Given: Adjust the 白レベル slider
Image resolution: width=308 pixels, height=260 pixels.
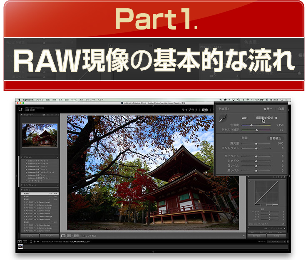Looking at the screenshot, I should (256, 166).
